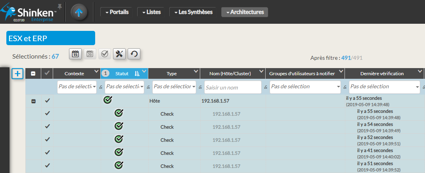Toggle the checkmark on the first Check row
The image size is (425, 173).
47,114
